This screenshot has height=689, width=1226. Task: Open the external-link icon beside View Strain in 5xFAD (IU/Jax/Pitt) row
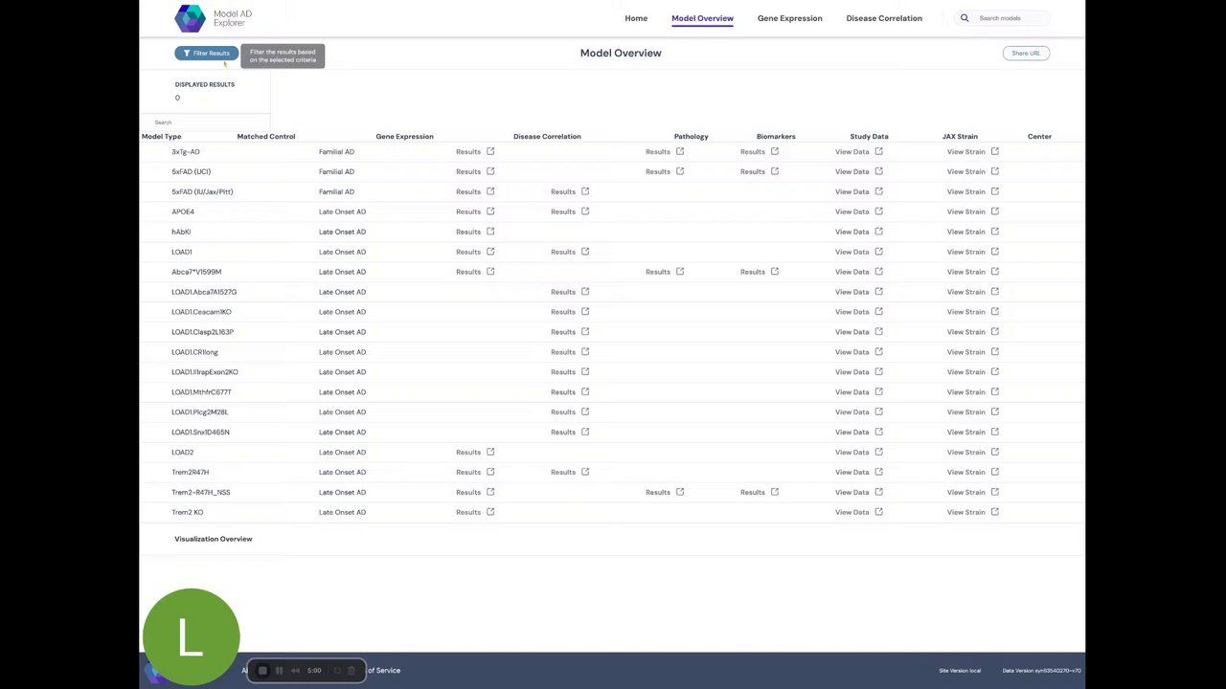994,191
